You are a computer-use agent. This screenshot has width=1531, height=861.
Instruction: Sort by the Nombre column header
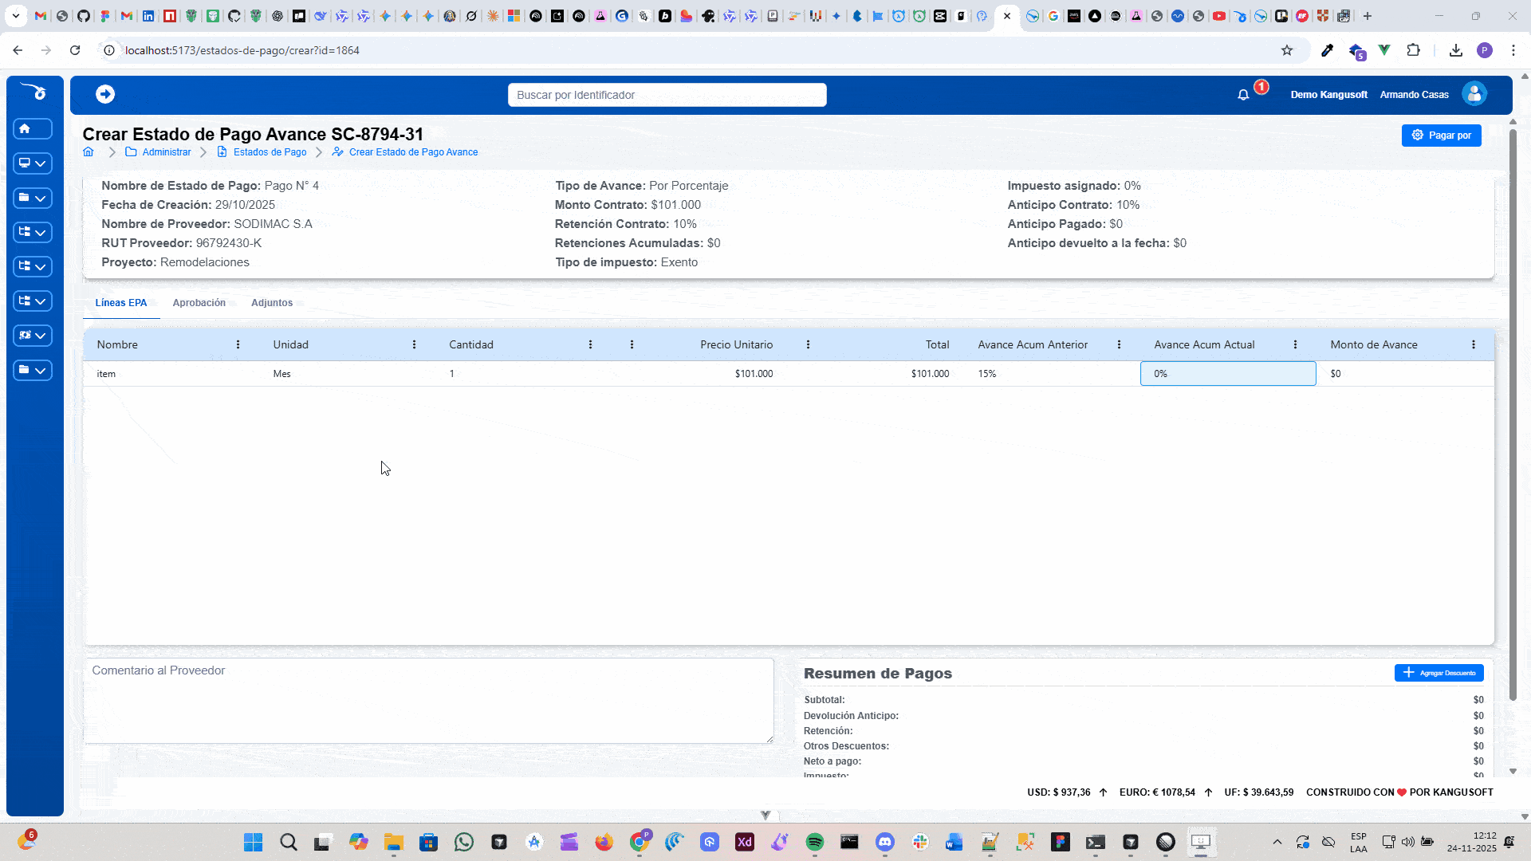117,344
